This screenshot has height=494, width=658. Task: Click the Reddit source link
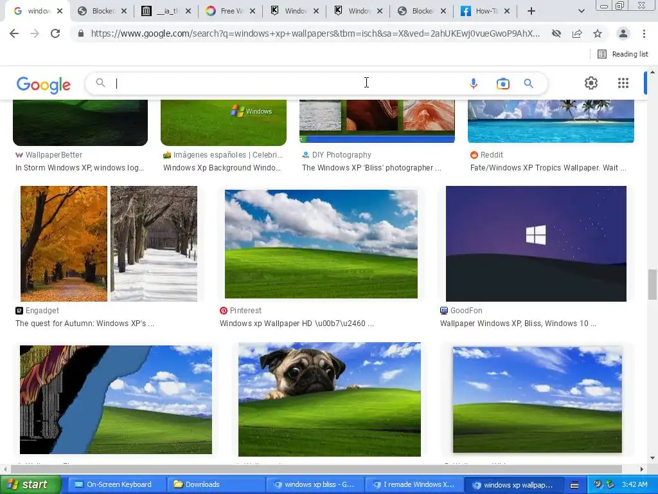pos(487,155)
